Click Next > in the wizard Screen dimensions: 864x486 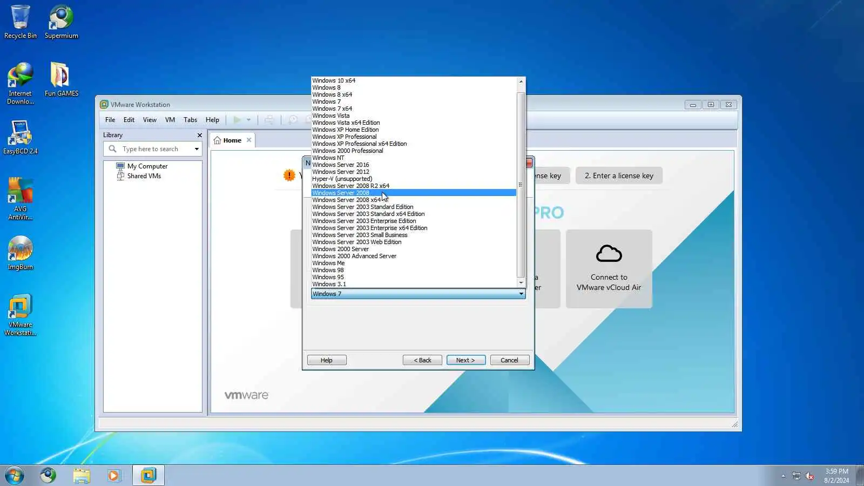point(465,360)
